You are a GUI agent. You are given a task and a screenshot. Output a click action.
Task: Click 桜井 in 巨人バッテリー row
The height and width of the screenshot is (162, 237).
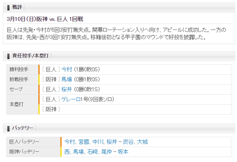pyautogui.click(x=112, y=142)
